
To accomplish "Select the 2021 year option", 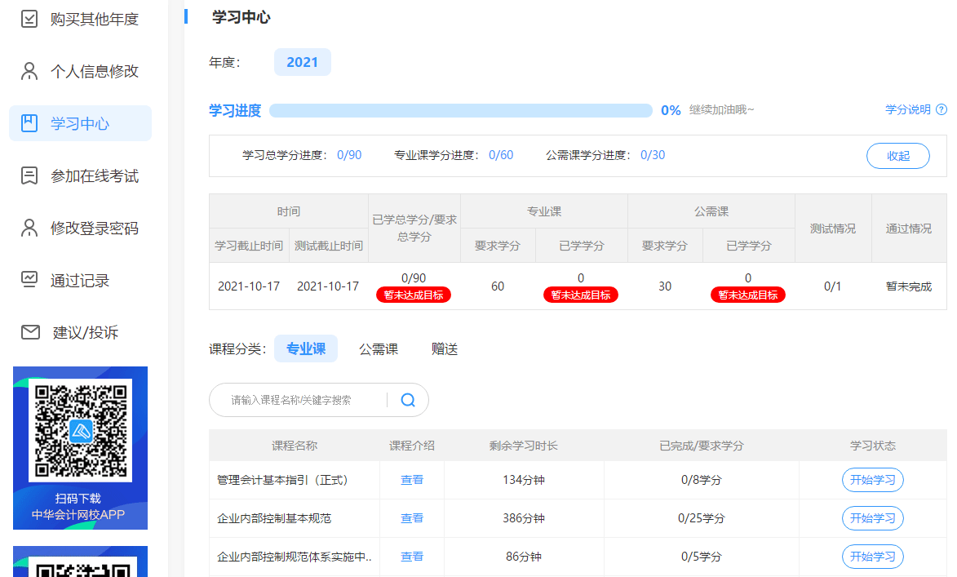I will click(302, 62).
